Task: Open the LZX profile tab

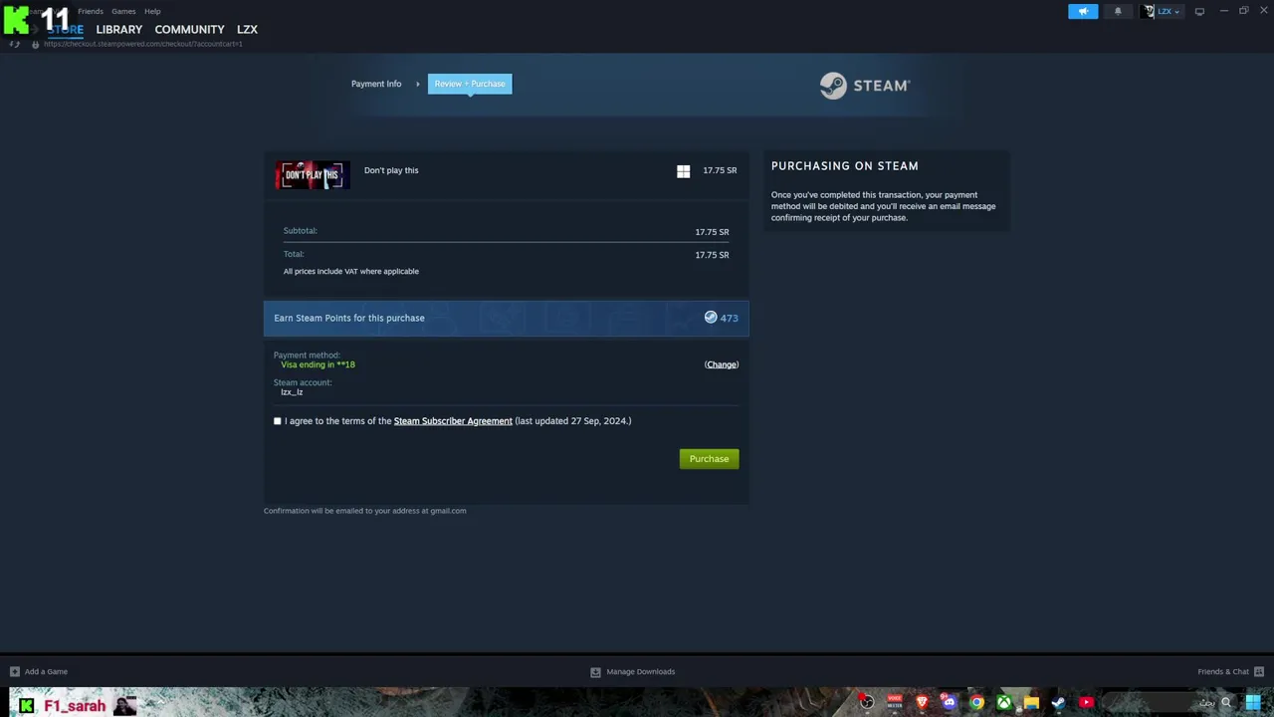Action: [247, 30]
